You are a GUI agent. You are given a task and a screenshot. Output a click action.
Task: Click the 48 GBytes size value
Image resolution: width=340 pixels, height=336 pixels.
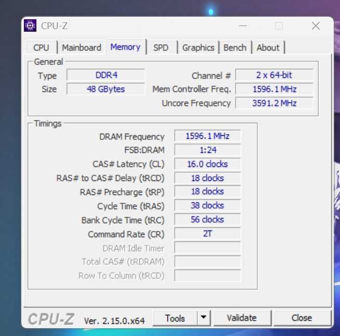pos(106,89)
